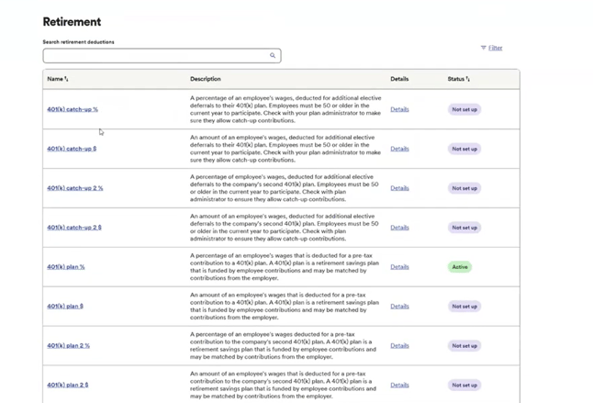Open the 401(k) plan 2 $ link
The height and width of the screenshot is (403, 593).
click(x=68, y=386)
